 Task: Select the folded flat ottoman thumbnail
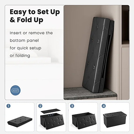pos(20,117)
